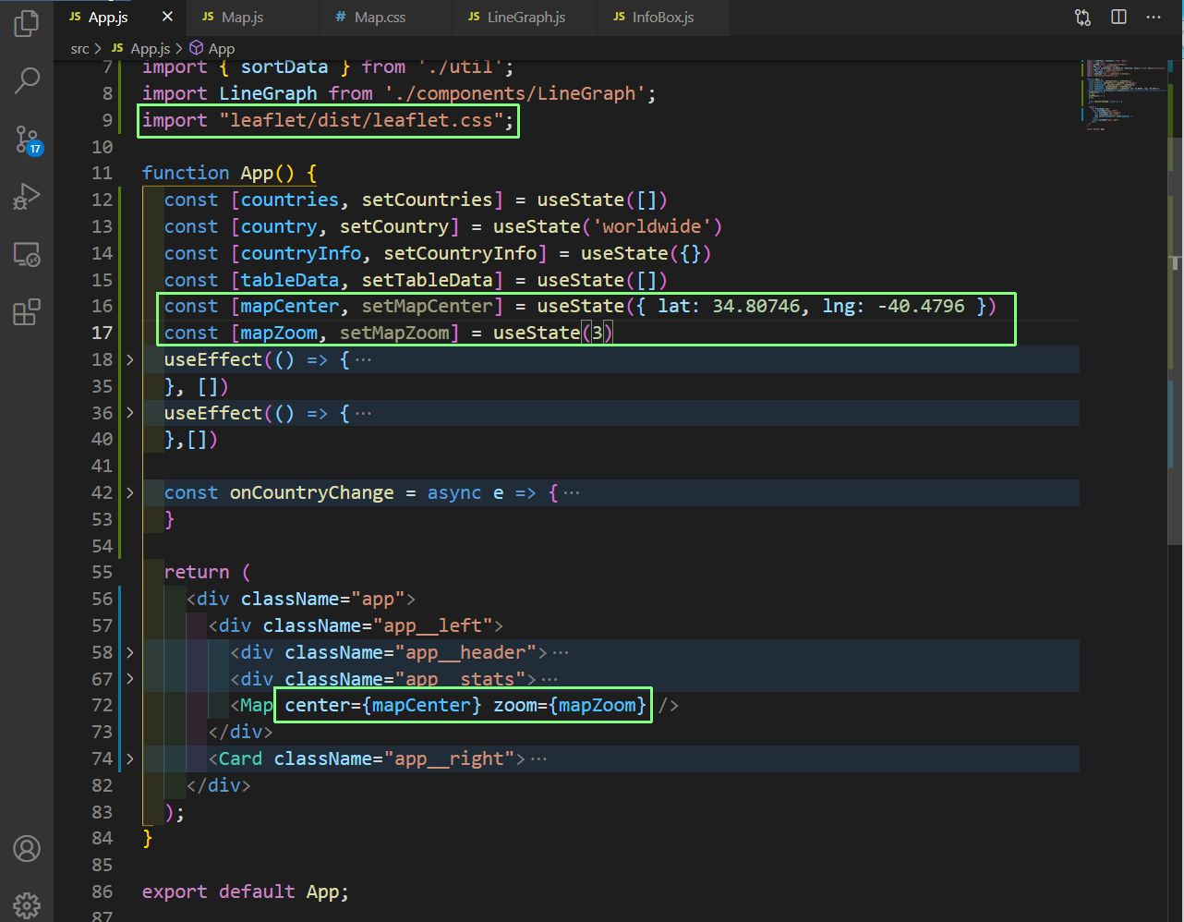Open the Run and Debug view
The width and height of the screenshot is (1184, 922).
pos(27,196)
